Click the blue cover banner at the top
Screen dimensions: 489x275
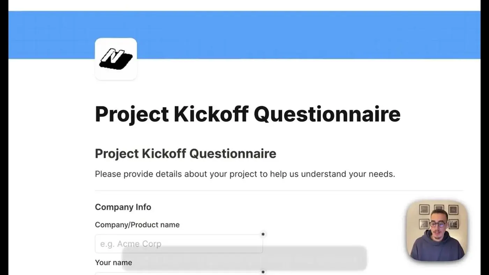[245, 33]
